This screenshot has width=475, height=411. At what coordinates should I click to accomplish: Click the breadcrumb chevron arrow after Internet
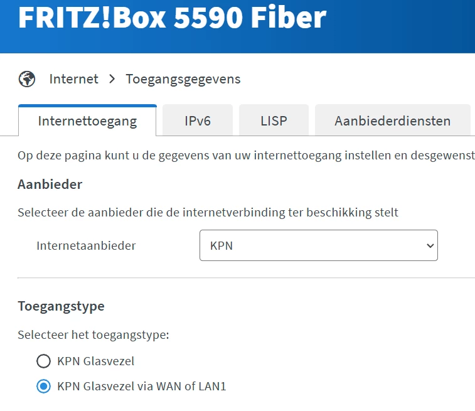(112, 79)
